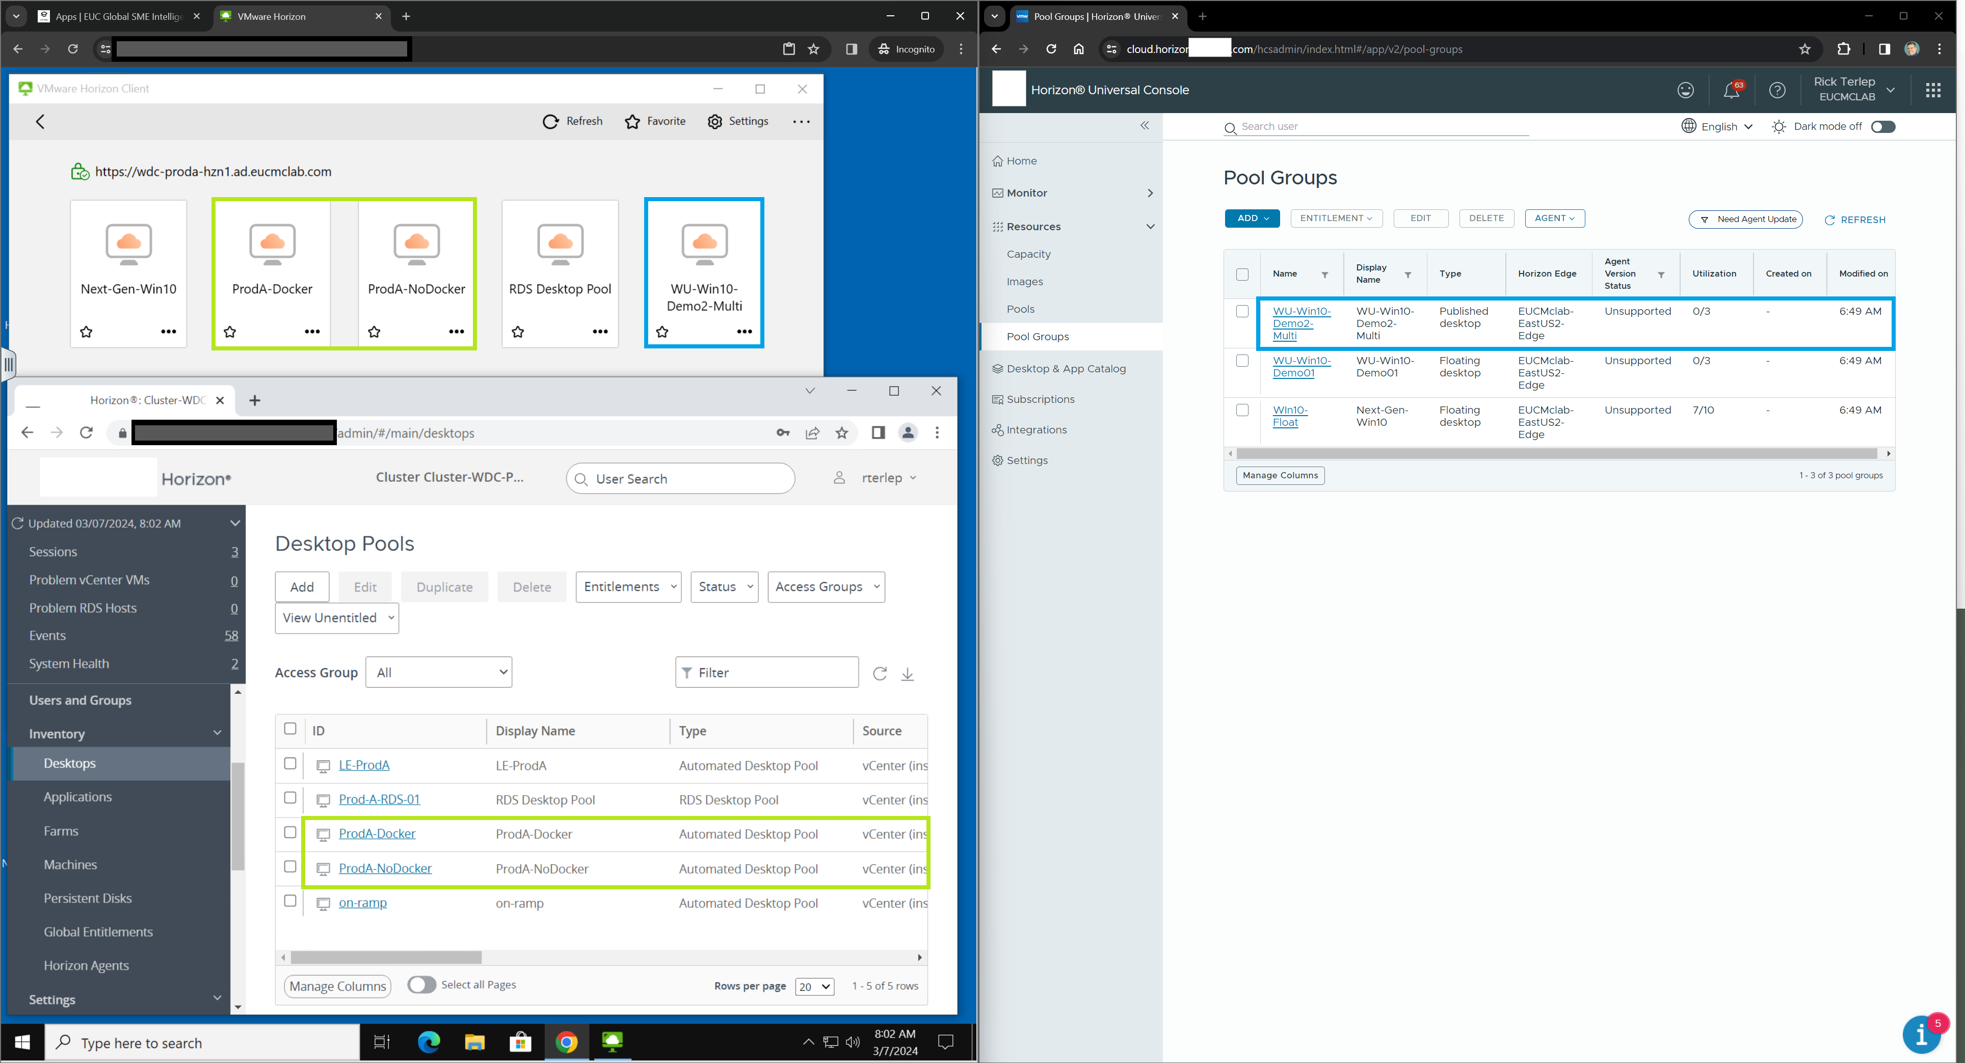Favorite the ProdA-Docker desktop star
1965x1063 pixels.
230,332
